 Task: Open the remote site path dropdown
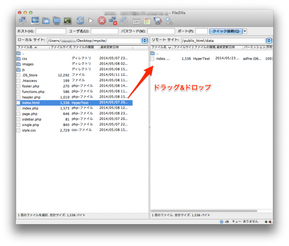269,40
